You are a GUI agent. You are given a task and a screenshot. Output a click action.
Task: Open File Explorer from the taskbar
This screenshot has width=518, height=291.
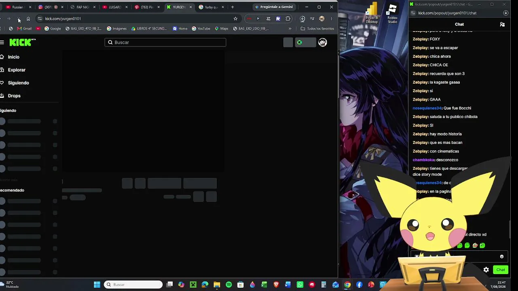pos(217,285)
